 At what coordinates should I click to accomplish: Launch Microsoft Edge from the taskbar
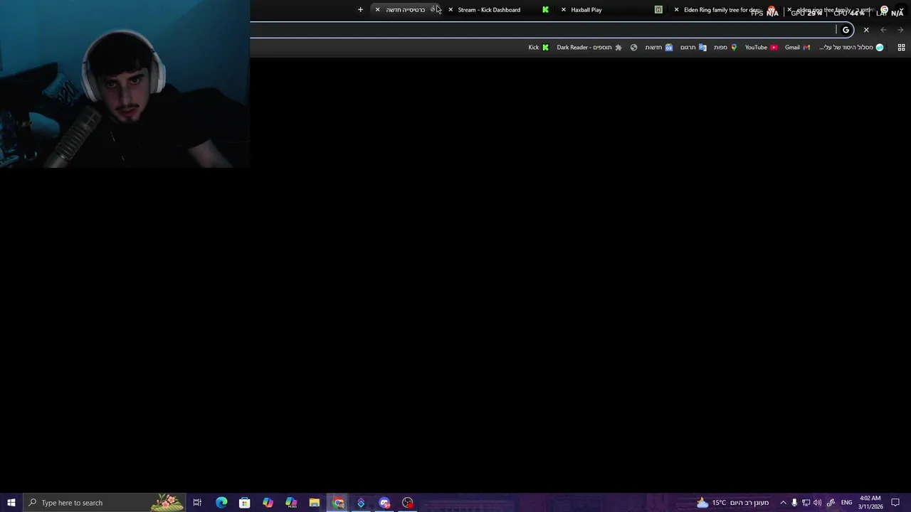pyautogui.click(x=221, y=503)
